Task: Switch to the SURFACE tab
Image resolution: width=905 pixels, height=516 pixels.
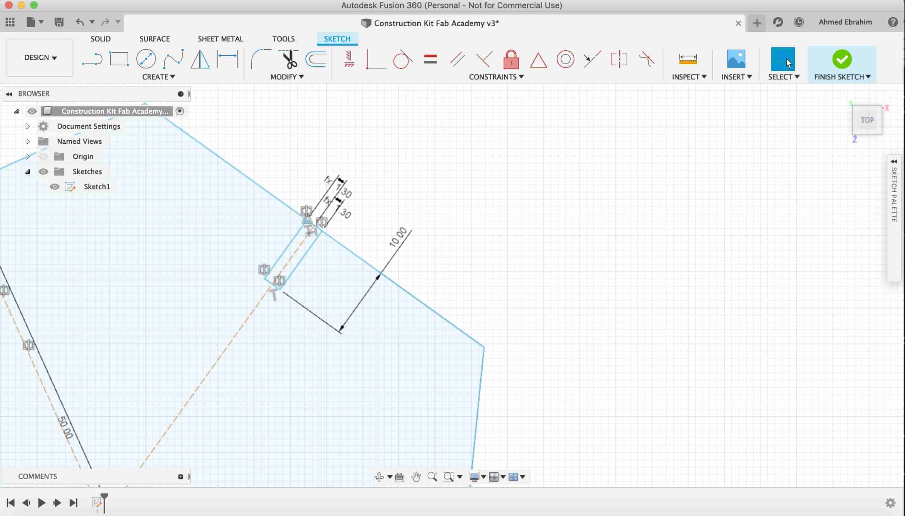Action: (155, 39)
